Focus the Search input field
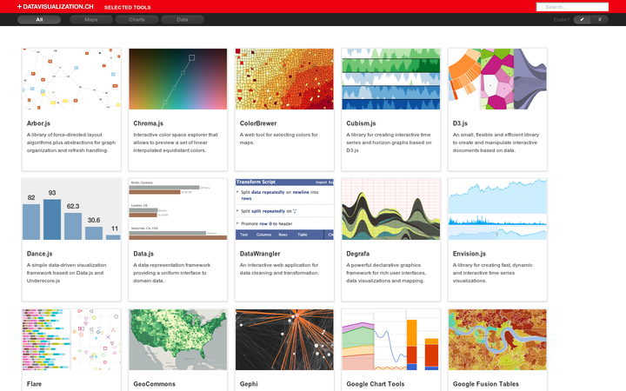The height and width of the screenshot is (391, 626). [x=572, y=7]
